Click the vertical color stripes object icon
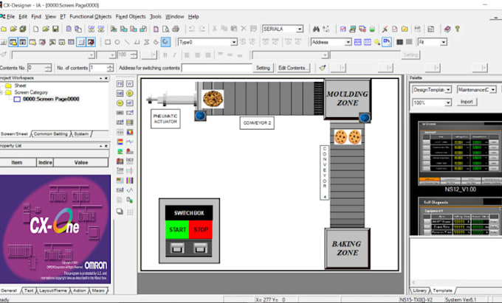Image resolution: width=502 pixels, height=303 pixels. point(130,181)
